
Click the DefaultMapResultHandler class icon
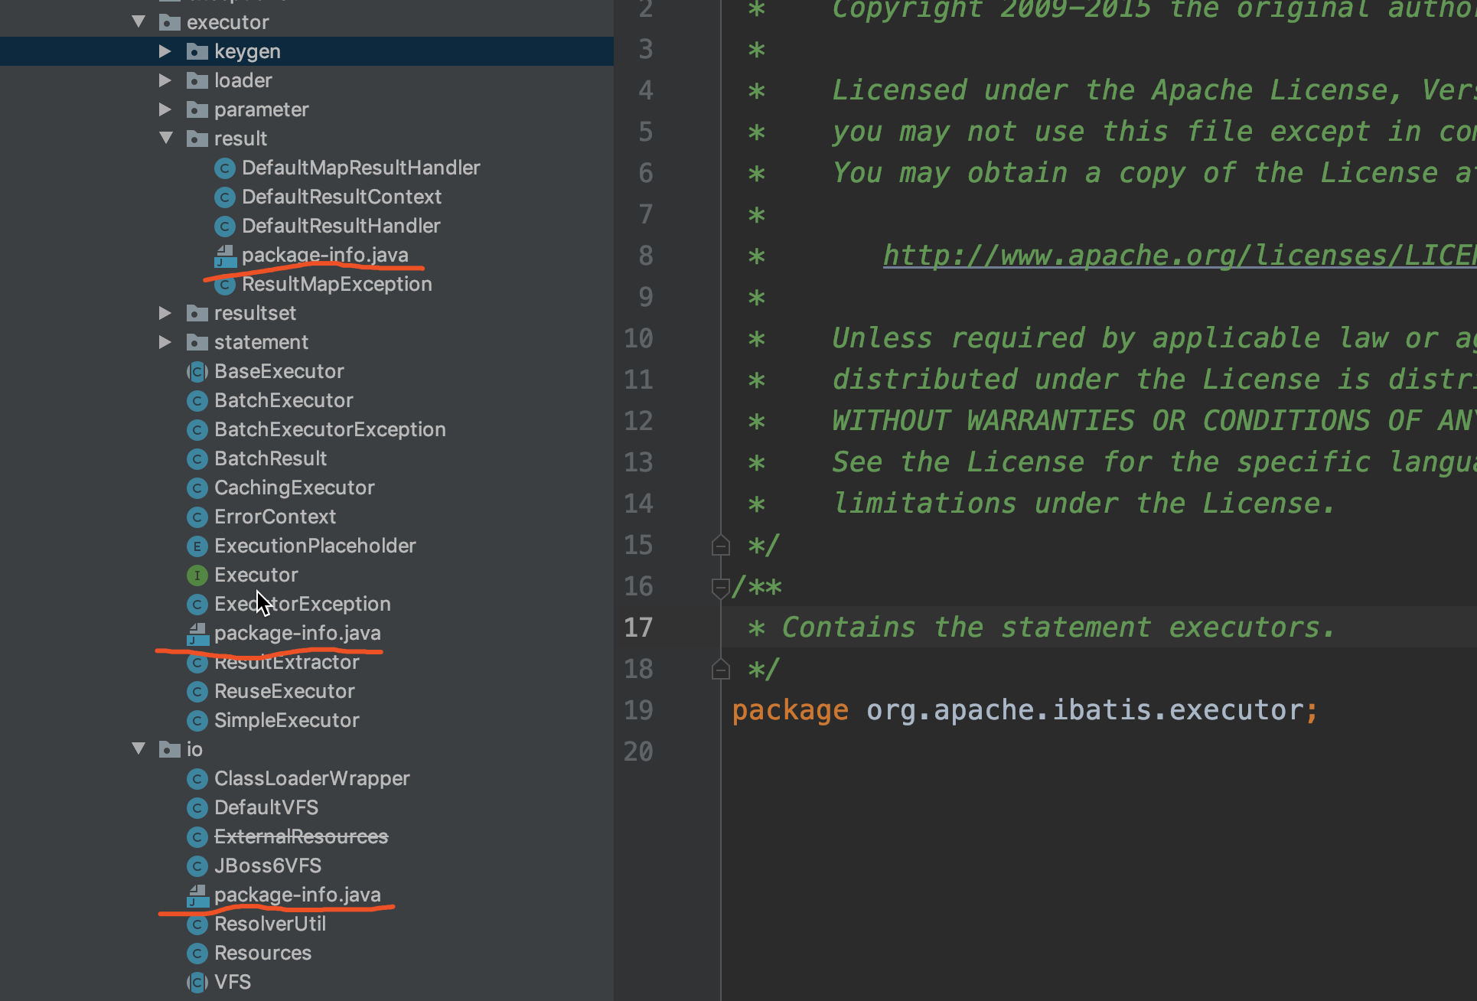pos(224,168)
